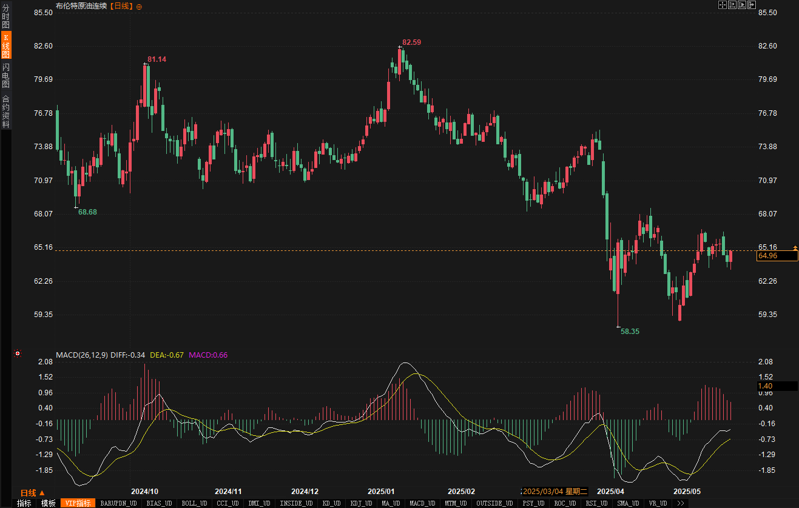Switch to 分时图 view
This screenshot has width=799, height=508.
6,16
